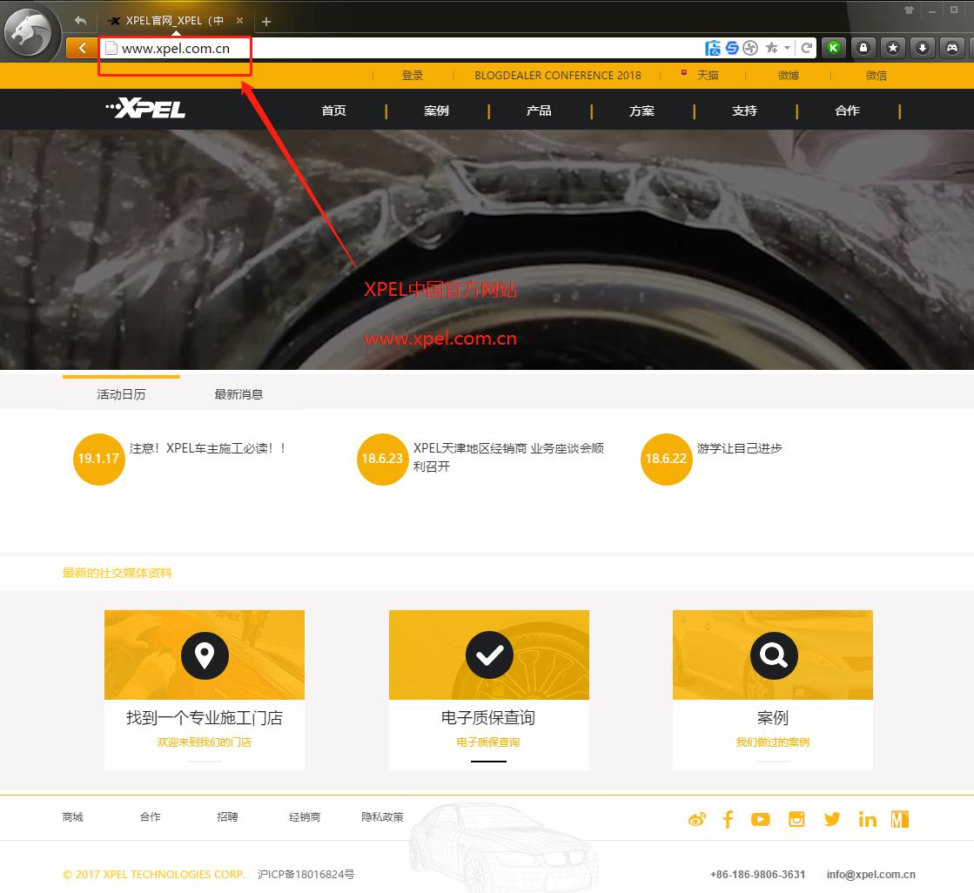This screenshot has width=974, height=893.
Task: Open the M social icon in footer
Action: 899,819
